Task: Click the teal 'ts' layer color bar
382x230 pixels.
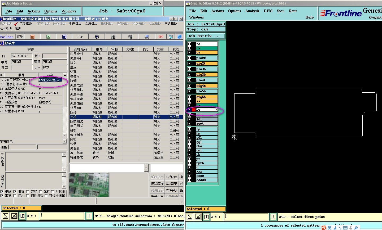Action: click(207, 48)
